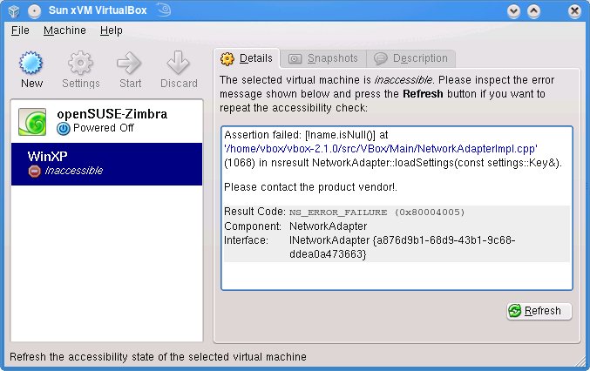Close the VirtualBox window
Viewport: 590px width, 371px height.
pos(574,11)
